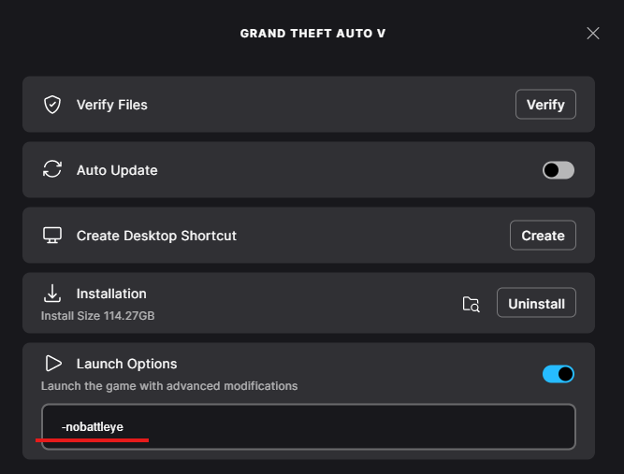Disable the Launch Options toggle
The image size is (624, 474).
559,374
